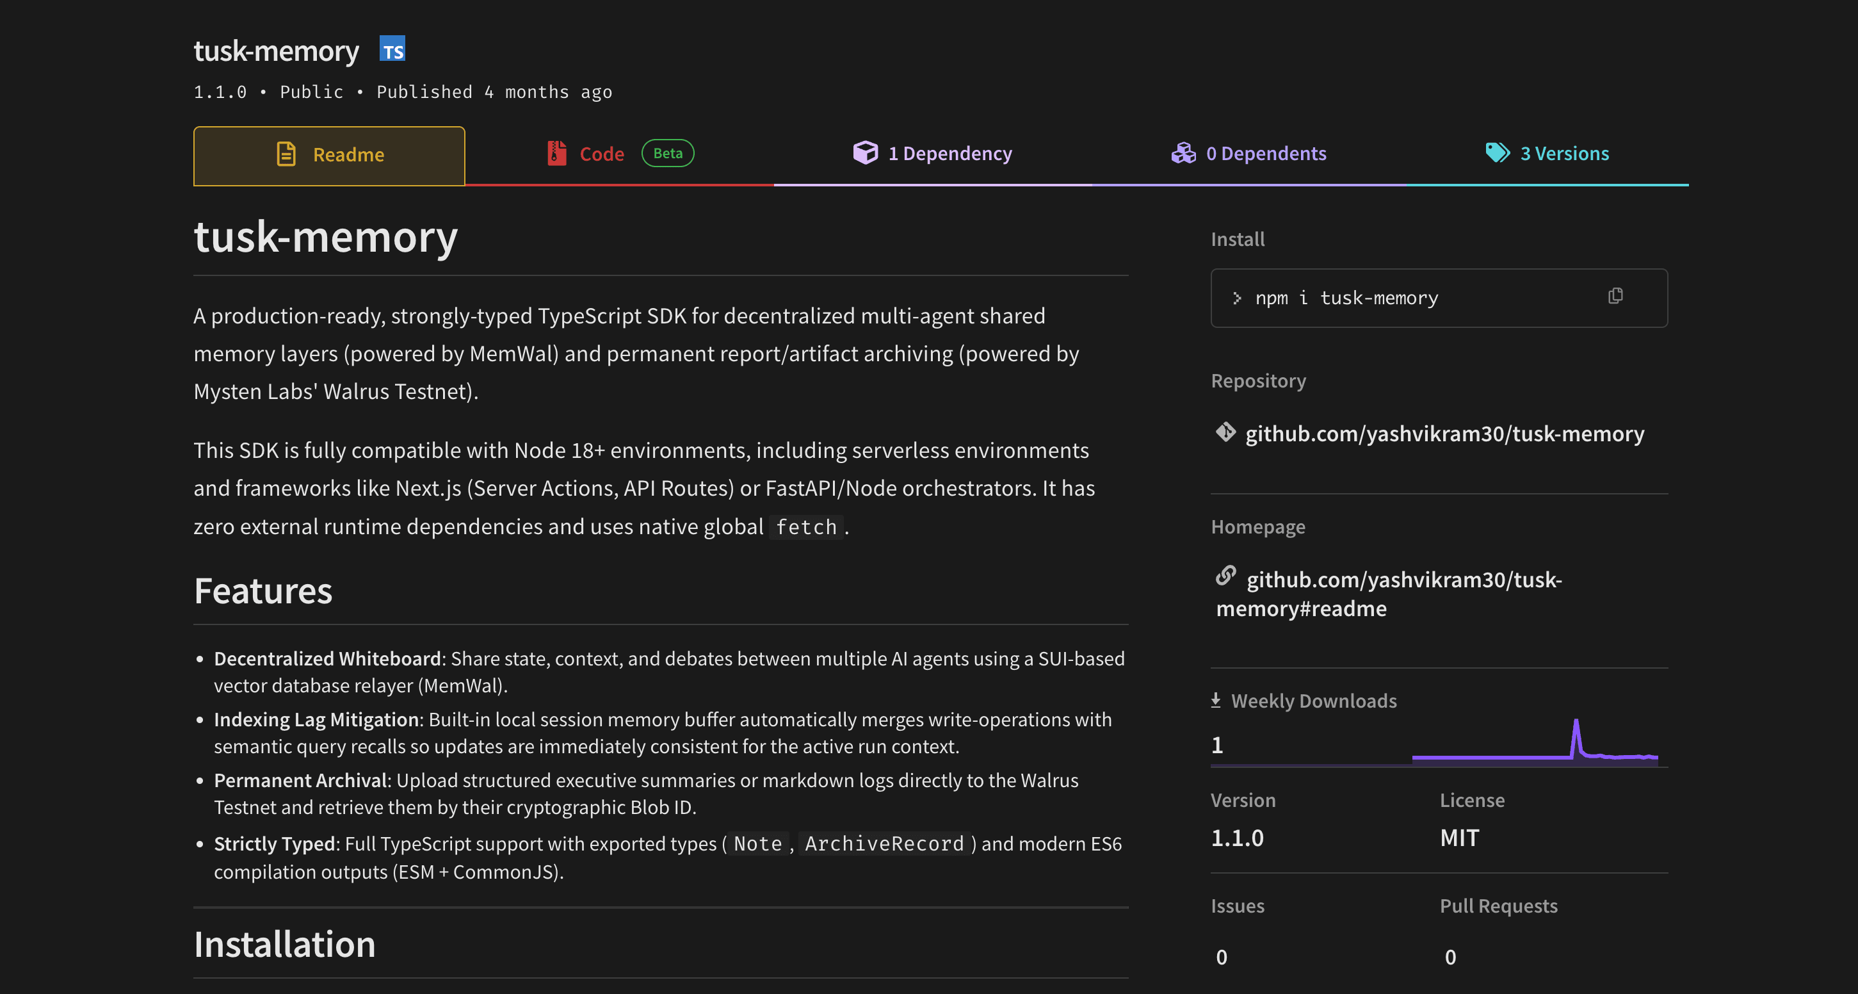Click the Dependency box icon
Screen dimensions: 1858x994
pos(865,152)
